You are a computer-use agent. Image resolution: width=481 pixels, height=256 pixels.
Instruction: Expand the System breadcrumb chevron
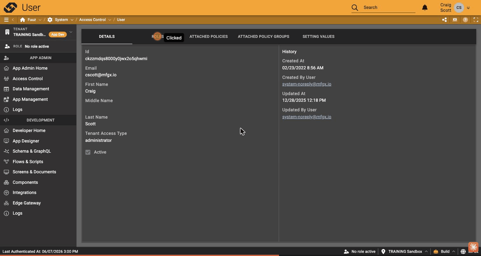coord(72,20)
